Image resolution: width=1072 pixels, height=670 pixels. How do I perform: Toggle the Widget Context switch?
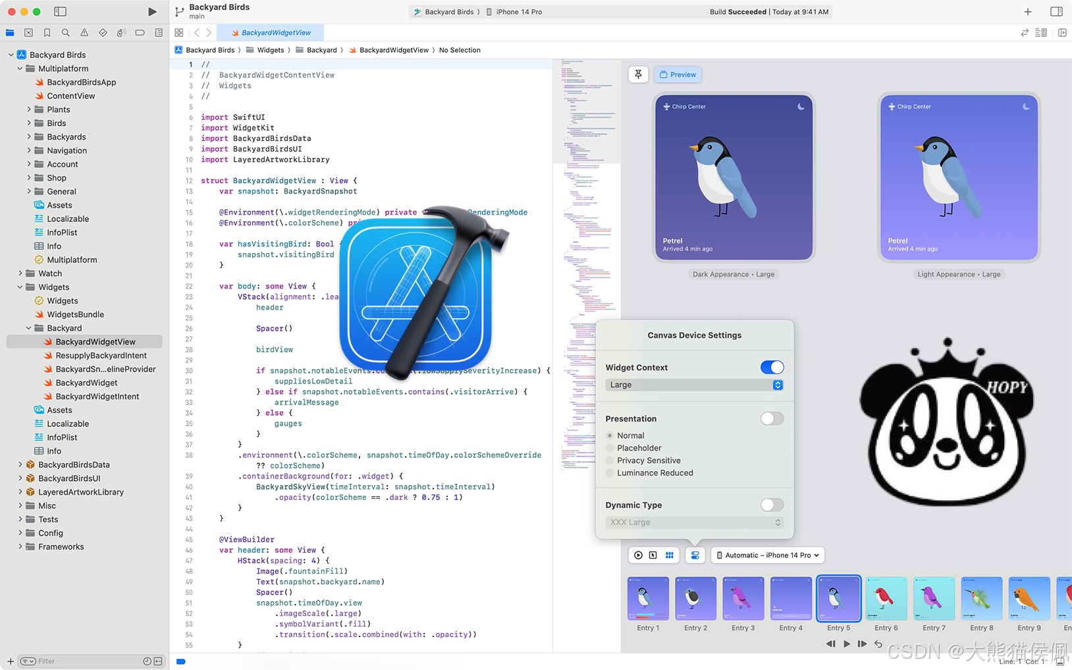[x=772, y=368]
